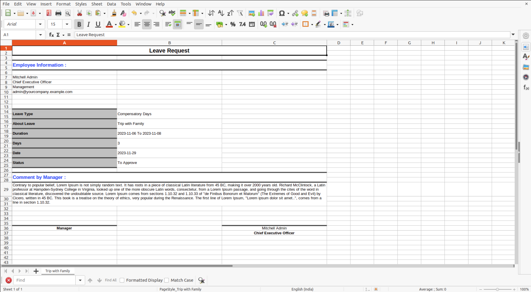This screenshot has width=531, height=292.
Task: Open Find history dropdown
Action: pos(80,280)
